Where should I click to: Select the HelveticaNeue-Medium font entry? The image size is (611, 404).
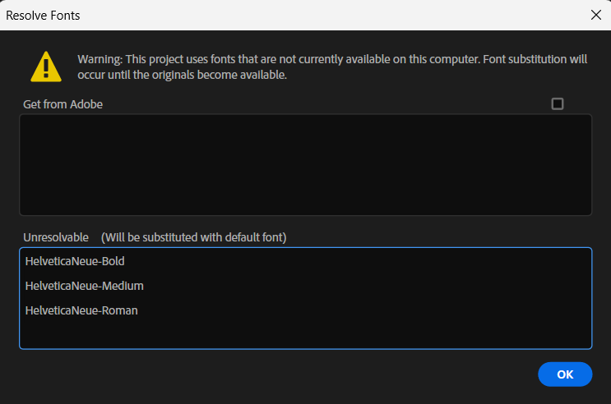pyautogui.click(x=84, y=286)
